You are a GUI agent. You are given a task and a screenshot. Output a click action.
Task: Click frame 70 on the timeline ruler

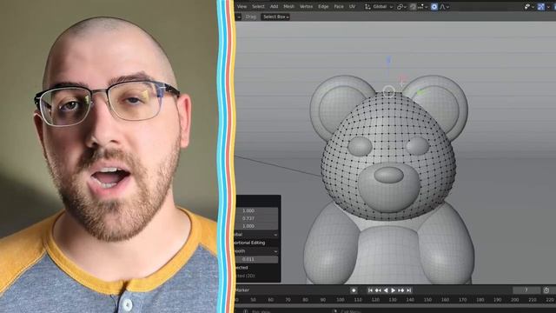[x=288, y=300]
